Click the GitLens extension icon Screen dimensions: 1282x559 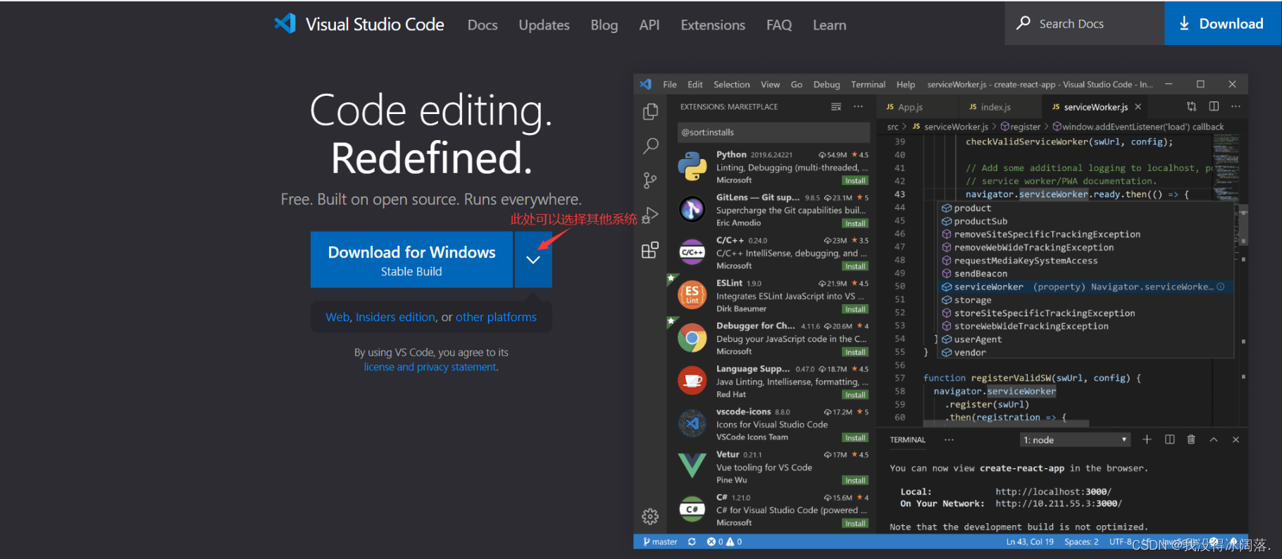[x=692, y=209]
